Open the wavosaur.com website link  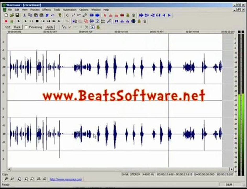tap(66, 179)
